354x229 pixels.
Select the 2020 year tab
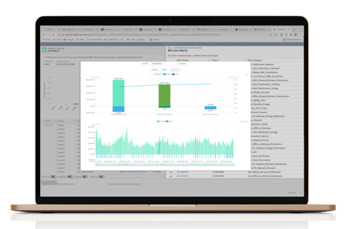164,70
